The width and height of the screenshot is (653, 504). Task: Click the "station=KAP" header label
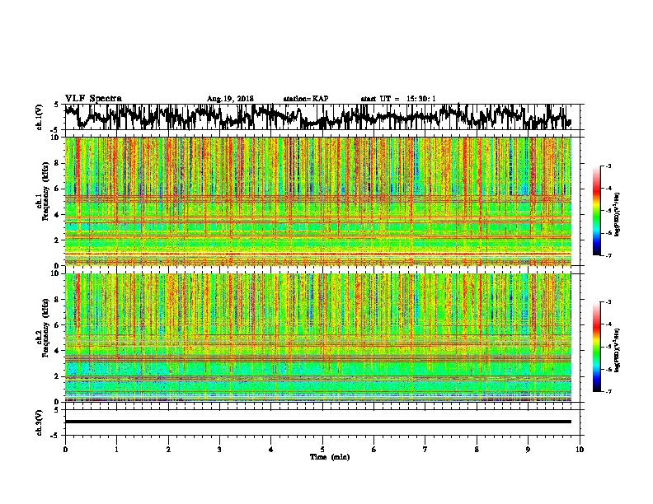[306, 99]
